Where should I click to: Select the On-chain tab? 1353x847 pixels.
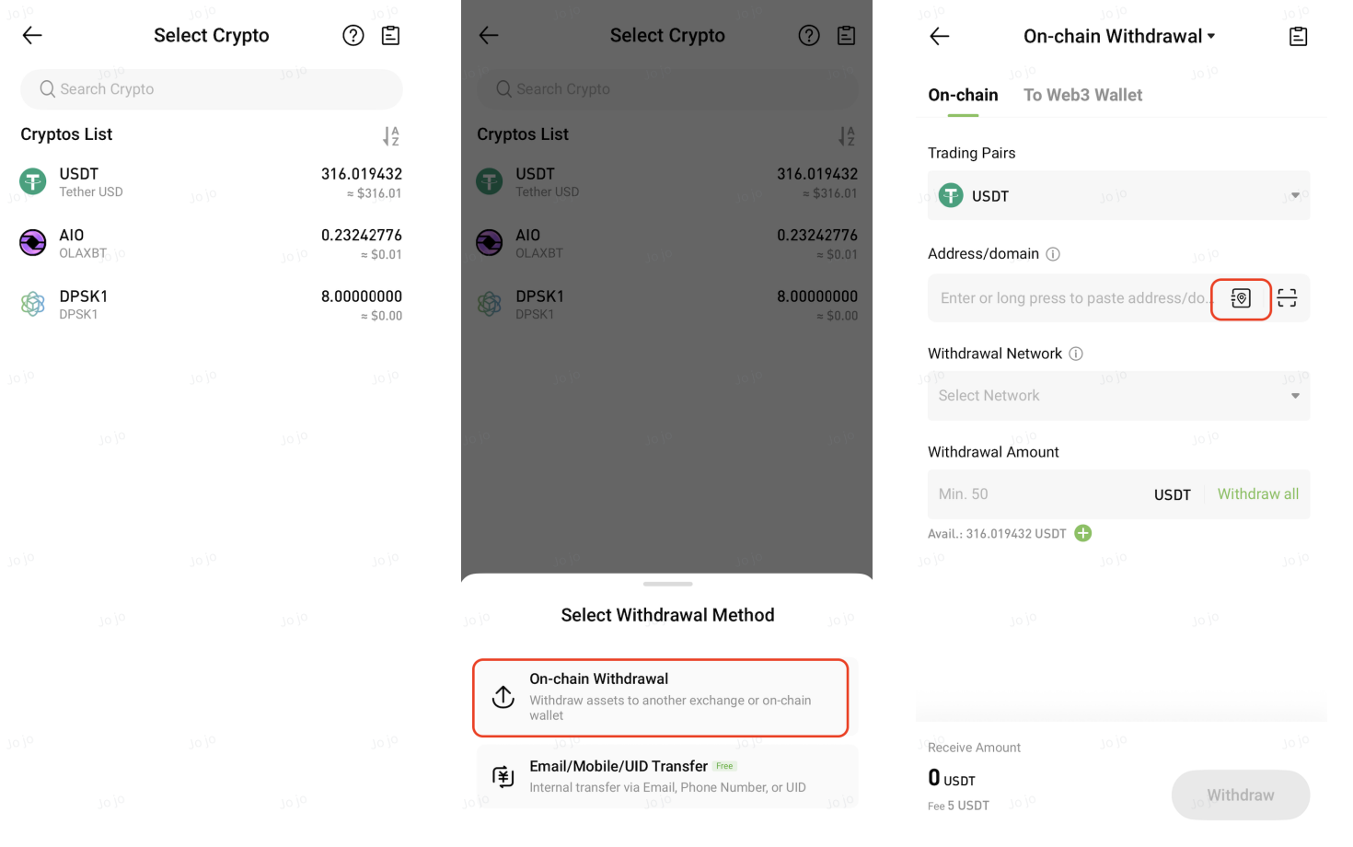tap(963, 95)
